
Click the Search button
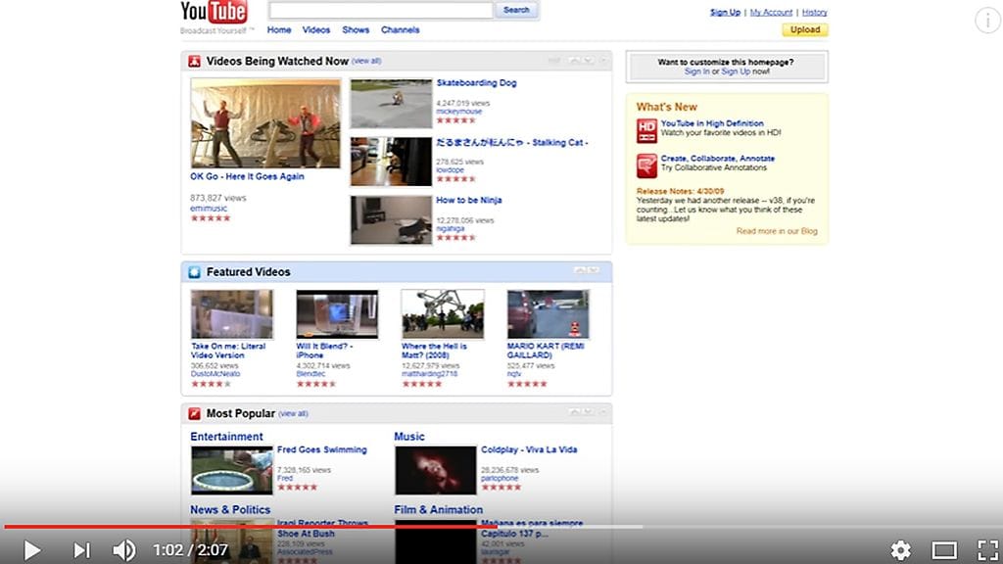pyautogui.click(x=516, y=10)
